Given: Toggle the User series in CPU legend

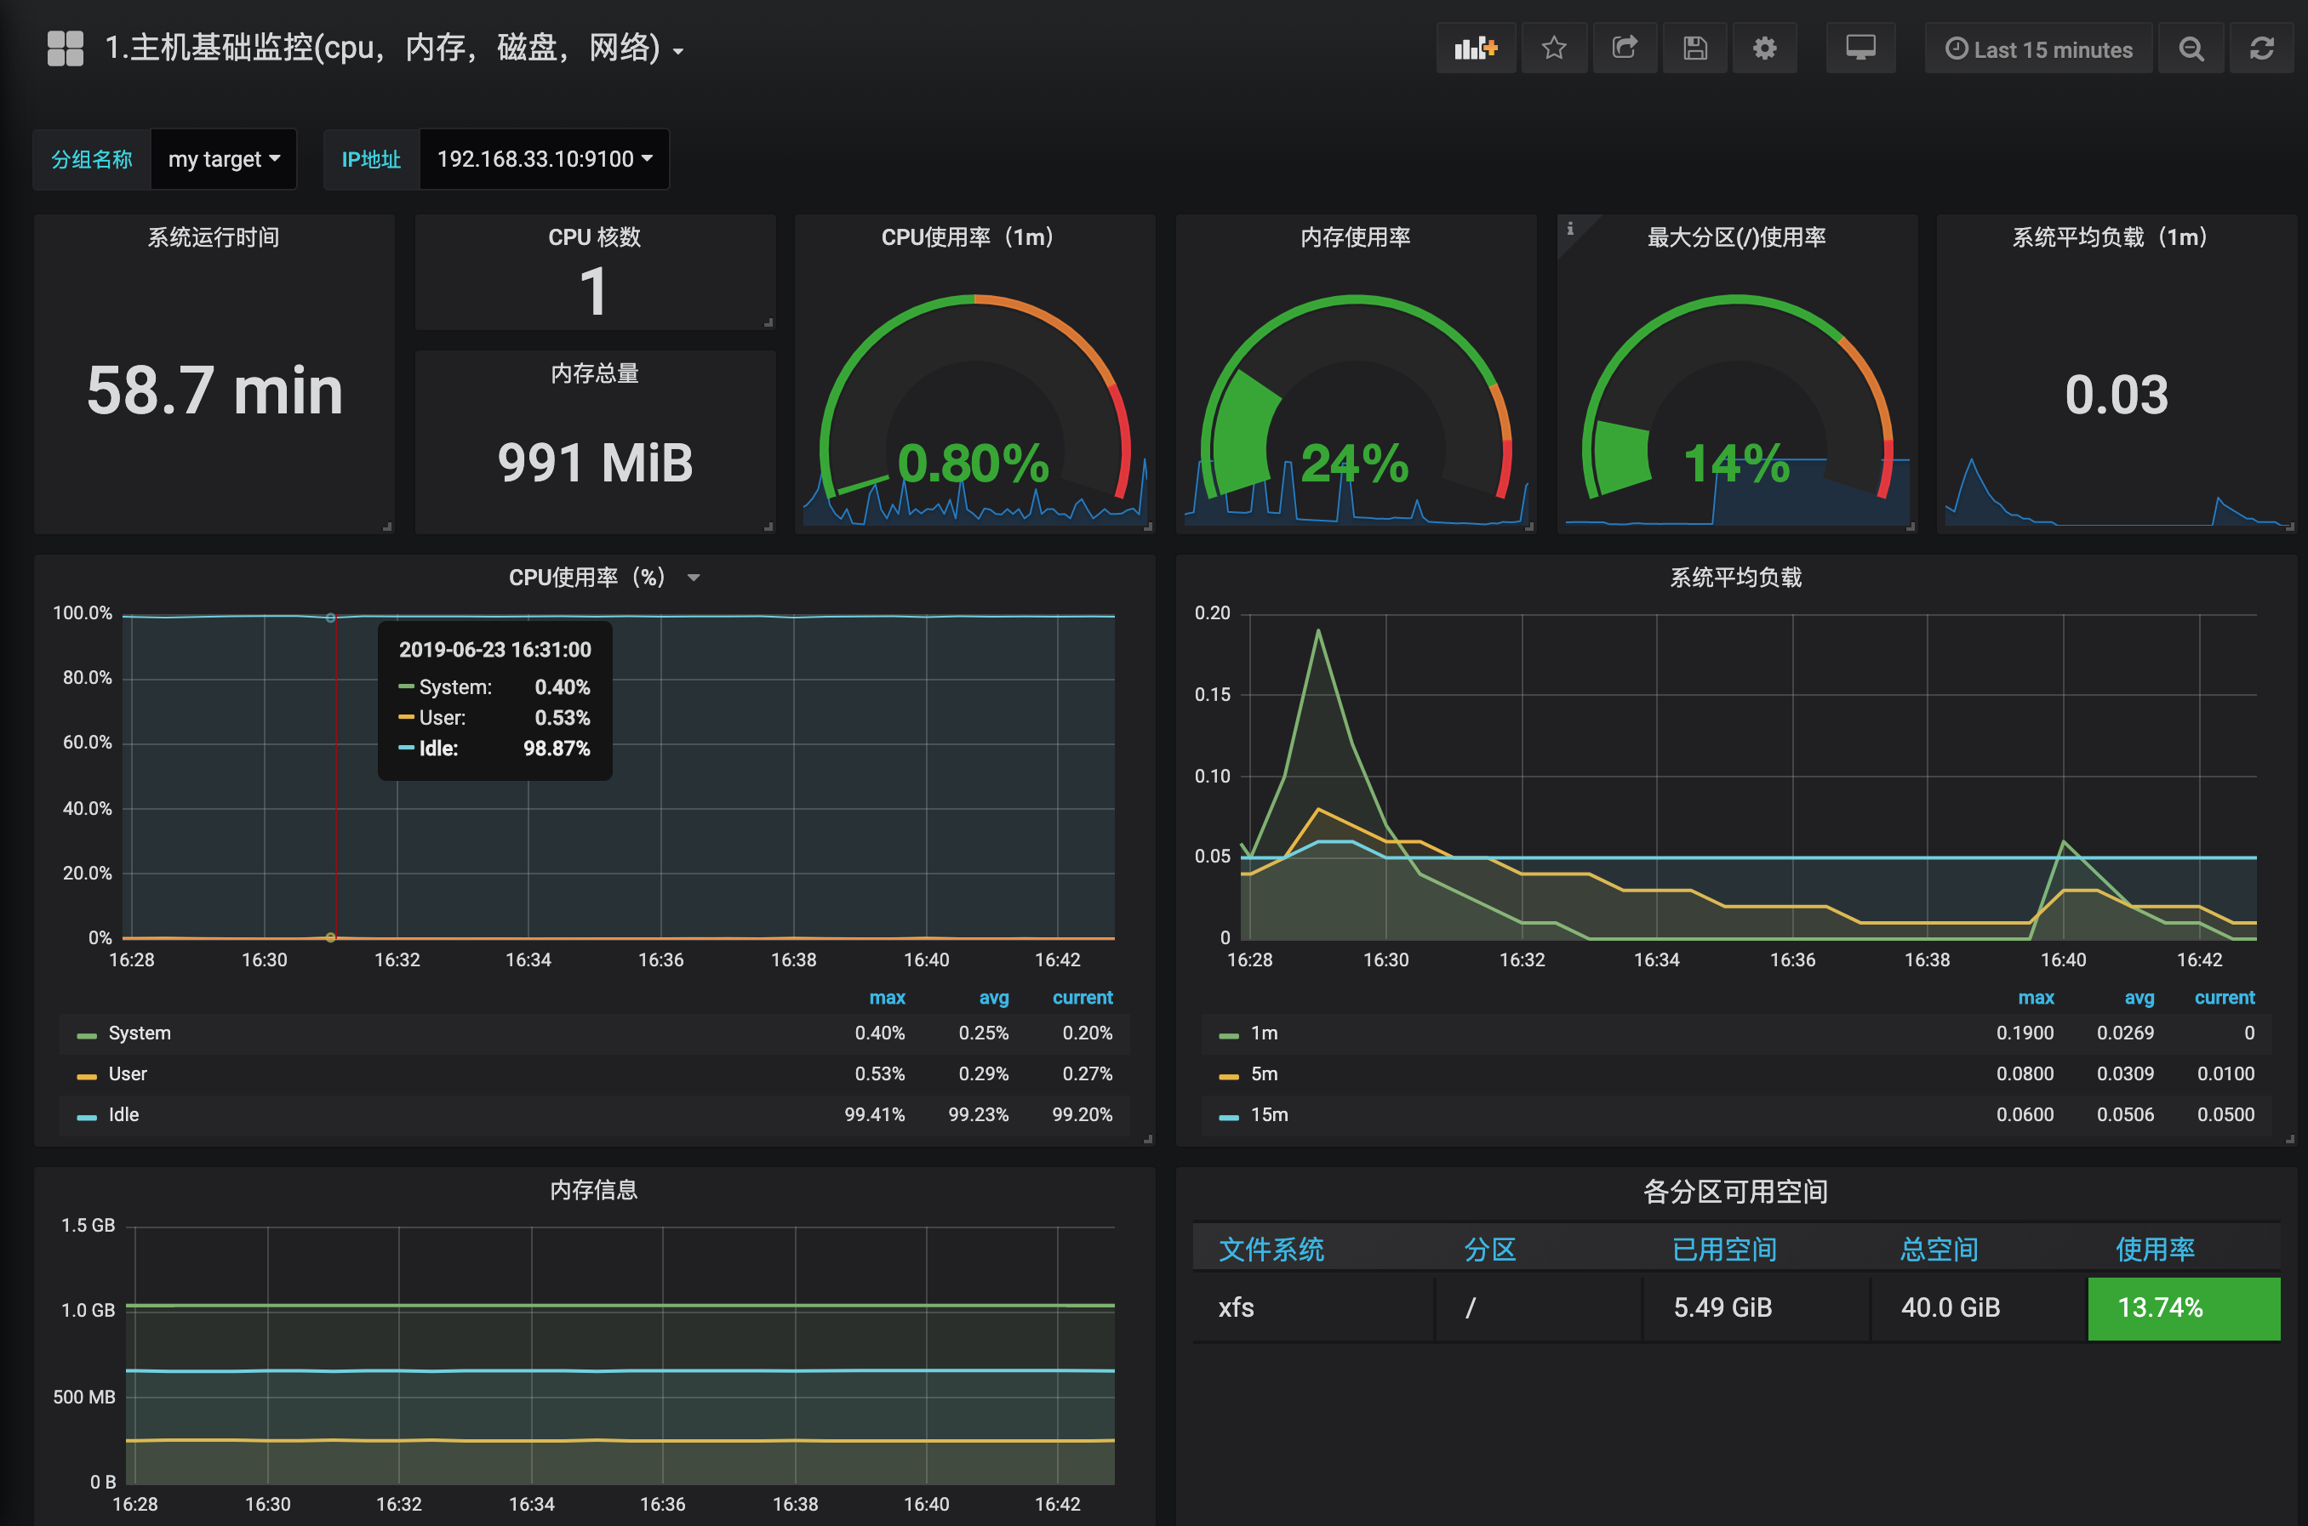Looking at the screenshot, I should [x=128, y=1074].
